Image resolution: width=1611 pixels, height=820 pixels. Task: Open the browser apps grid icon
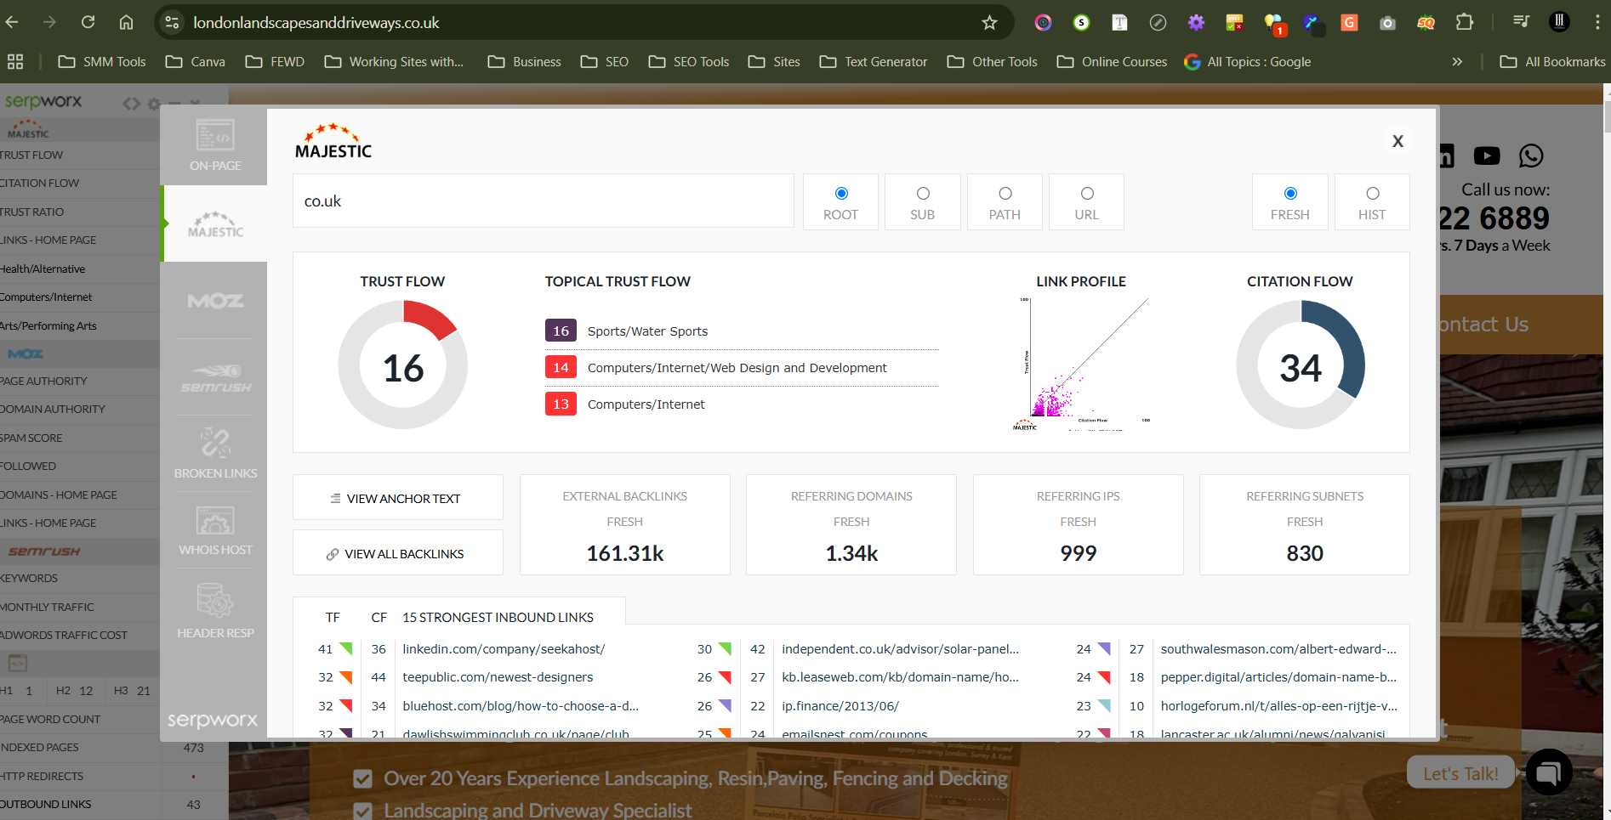click(x=15, y=61)
